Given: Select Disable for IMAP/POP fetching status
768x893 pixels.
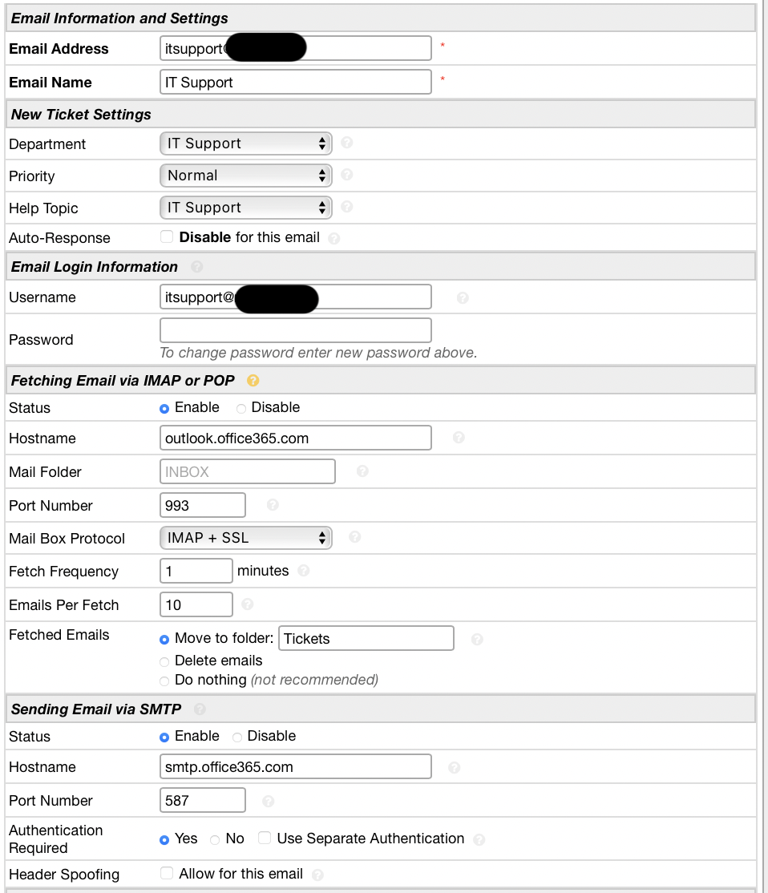Looking at the screenshot, I should click(241, 409).
